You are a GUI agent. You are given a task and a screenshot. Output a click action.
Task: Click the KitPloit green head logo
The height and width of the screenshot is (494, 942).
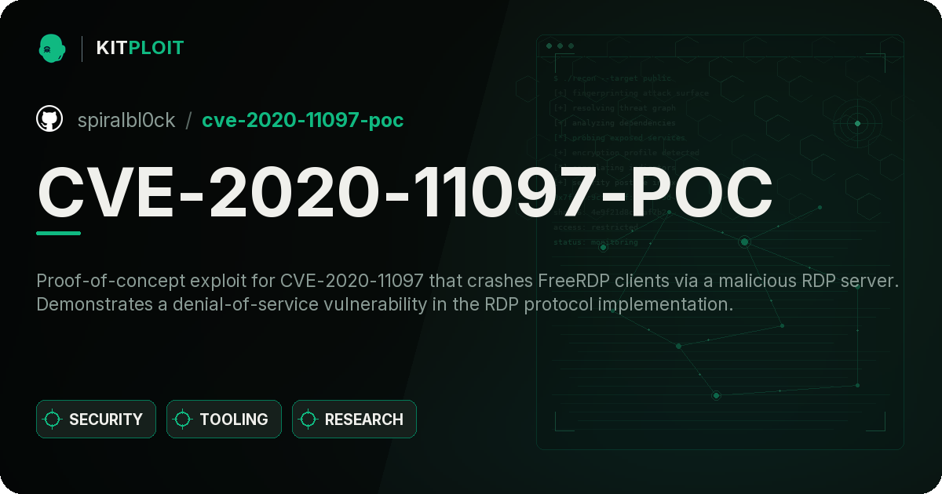(52, 48)
